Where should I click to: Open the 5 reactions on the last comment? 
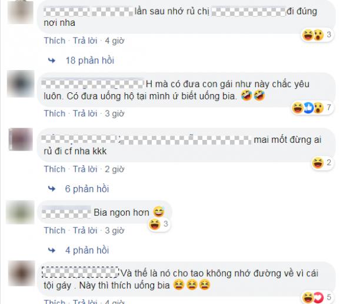click(x=317, y=298)
